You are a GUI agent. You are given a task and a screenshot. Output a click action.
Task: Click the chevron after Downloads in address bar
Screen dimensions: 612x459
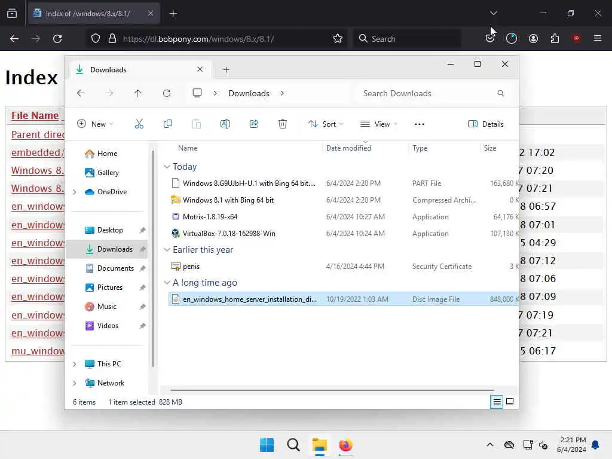[x=282, y=93]
